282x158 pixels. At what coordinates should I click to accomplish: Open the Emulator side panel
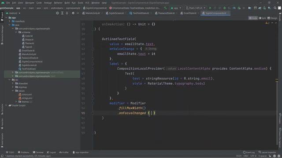280,118
